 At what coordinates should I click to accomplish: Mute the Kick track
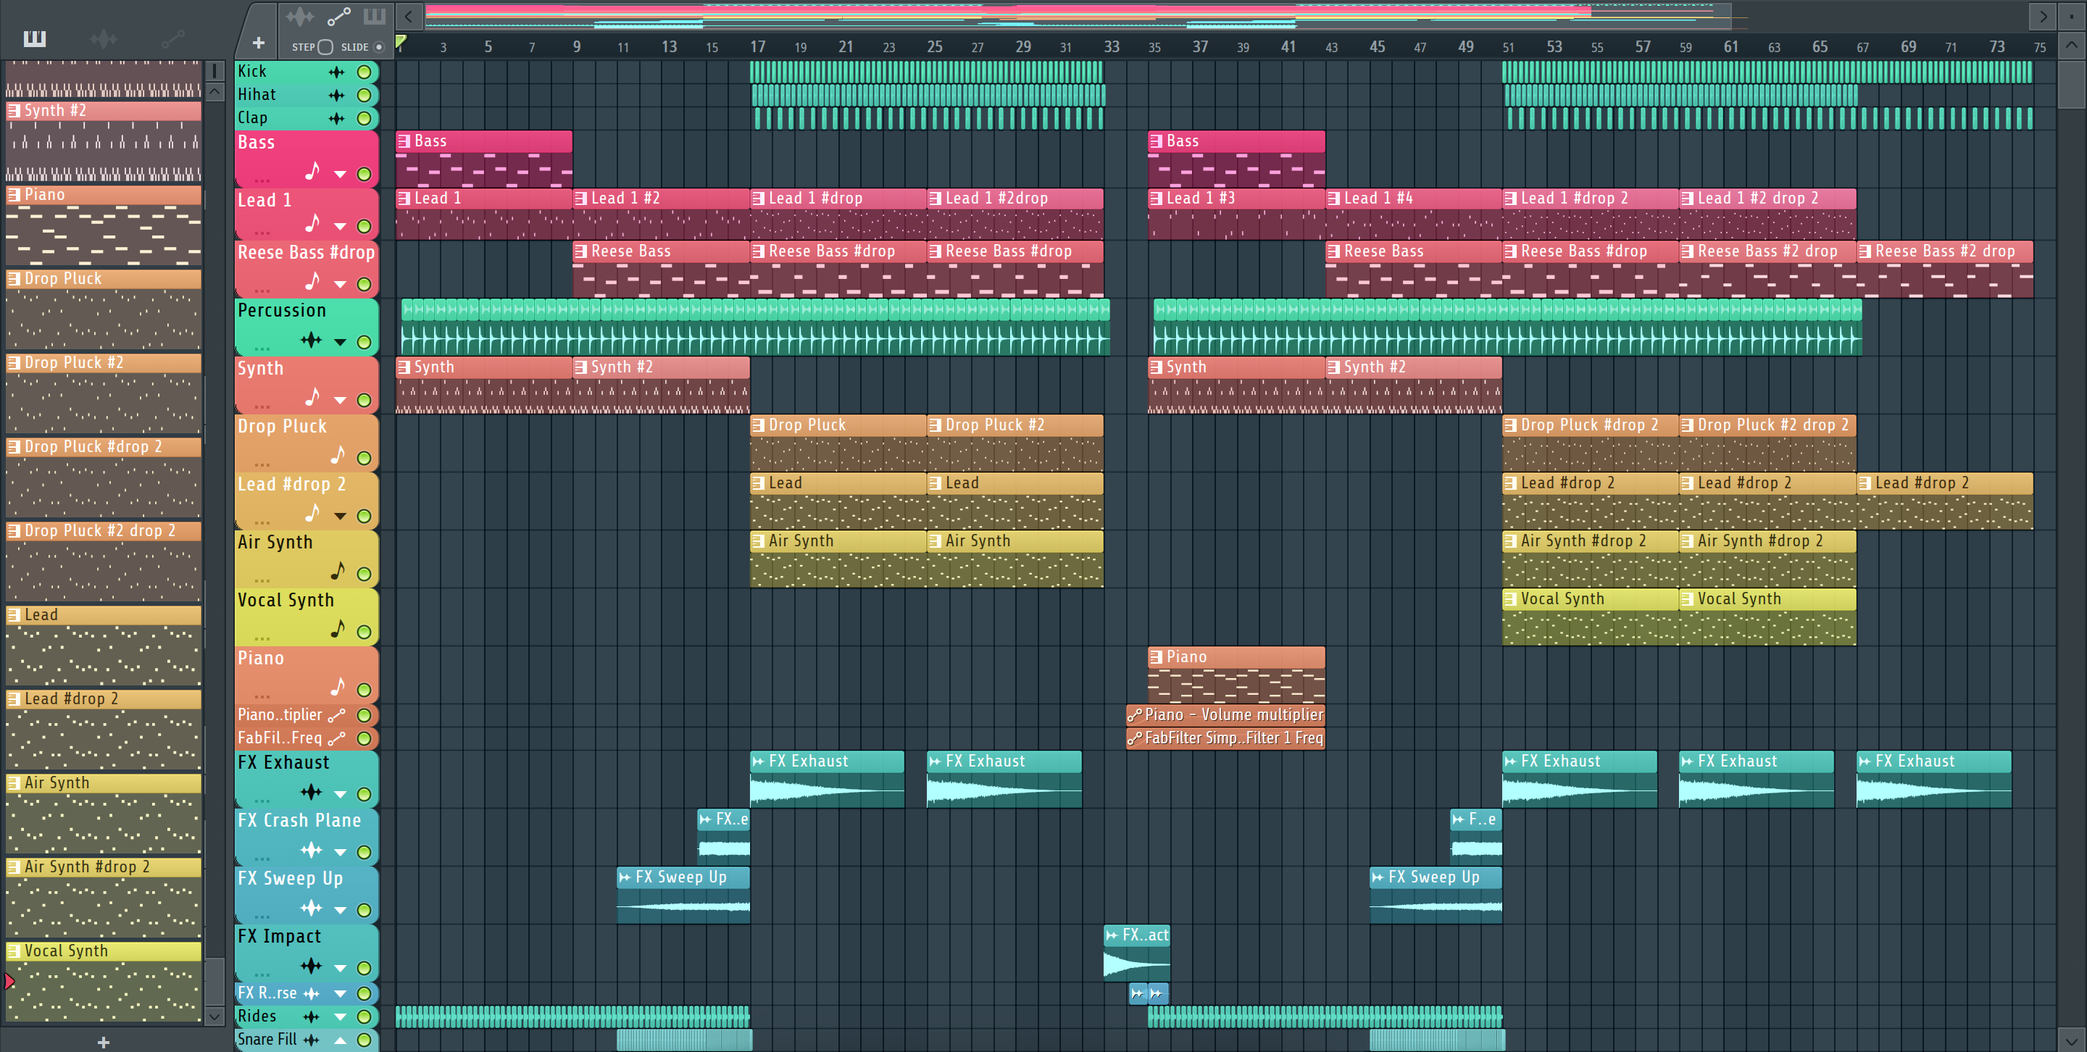(x=365, y=72)
